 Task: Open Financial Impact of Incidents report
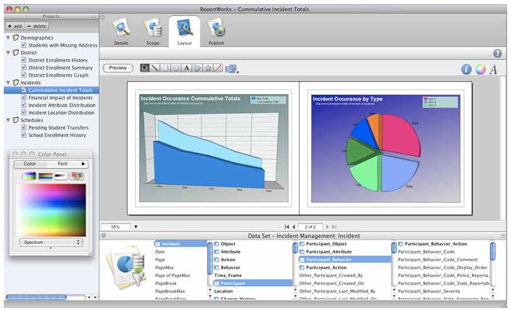[x=57, y=97]
